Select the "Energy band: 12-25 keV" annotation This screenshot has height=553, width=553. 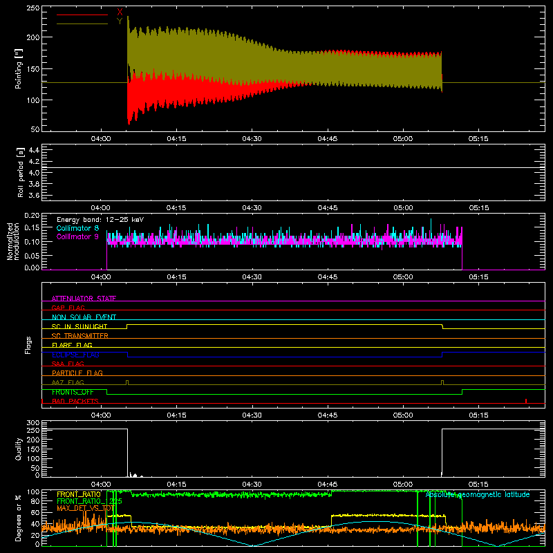(x=100, y=220)
